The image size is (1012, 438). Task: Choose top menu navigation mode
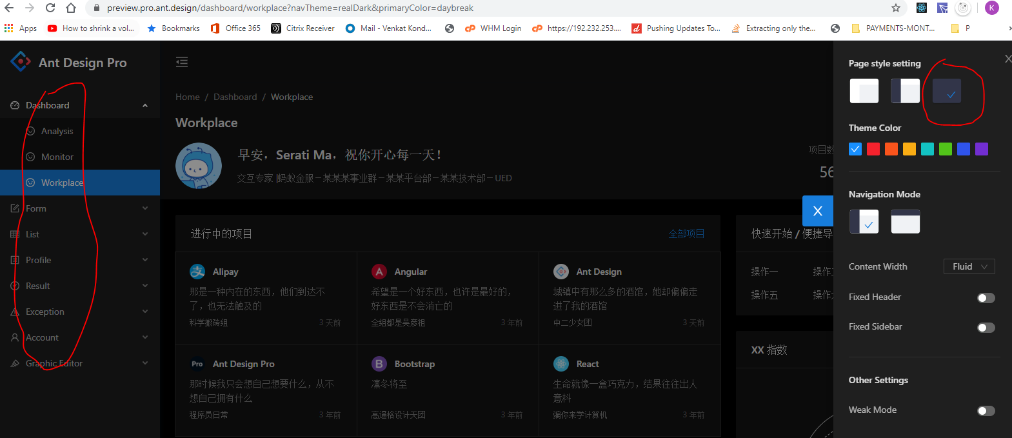pos(906,221)
